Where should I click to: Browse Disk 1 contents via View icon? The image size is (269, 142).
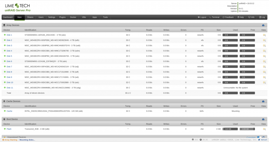[x=264, y=35]
